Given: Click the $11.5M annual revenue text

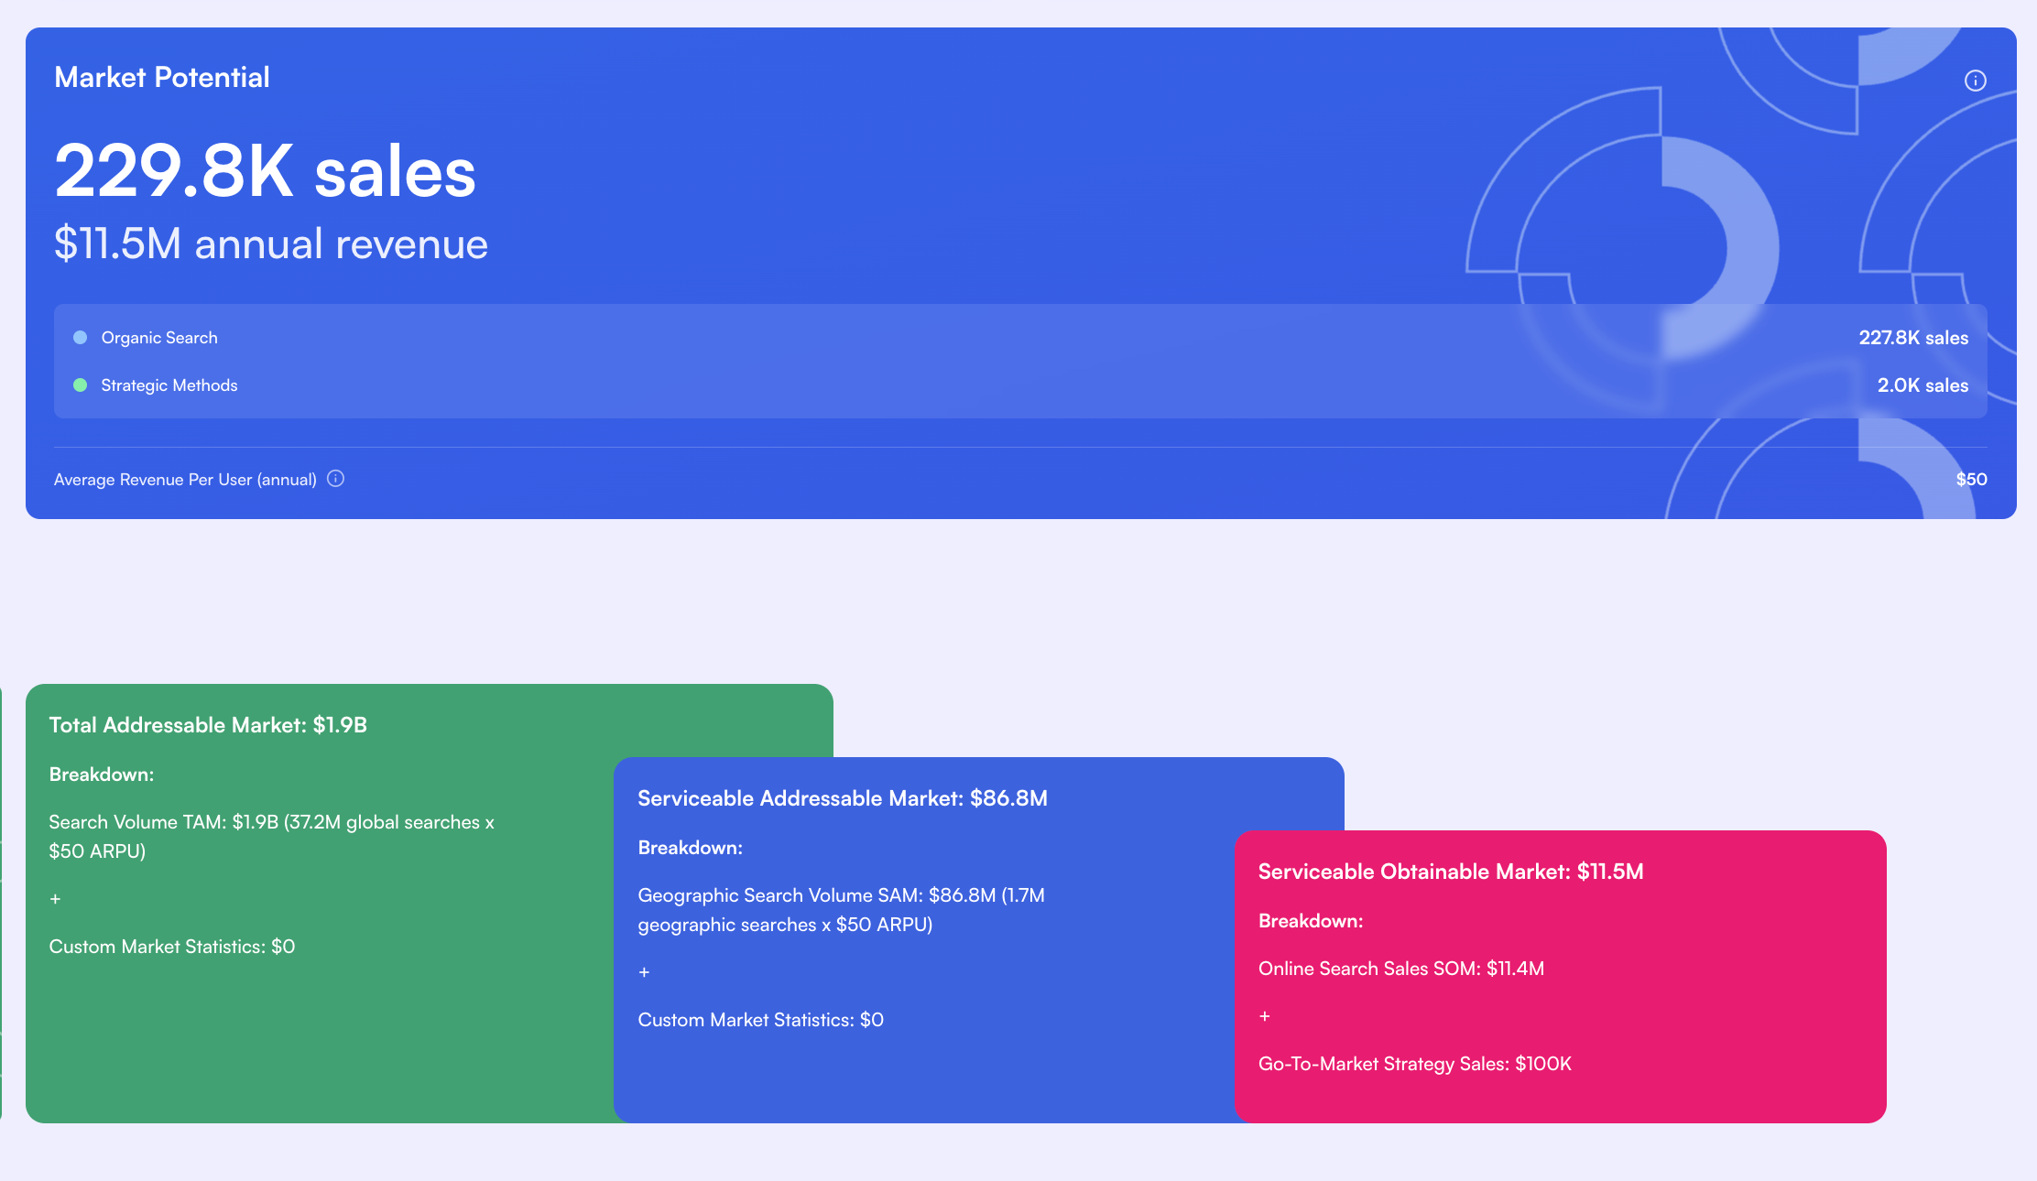Looking at the screenshot, I should coord(271,244).
